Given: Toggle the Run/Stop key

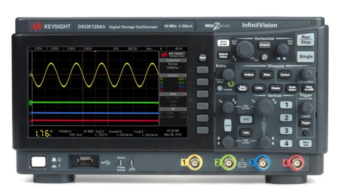Looking at the screenshot, I should point(306,40).
